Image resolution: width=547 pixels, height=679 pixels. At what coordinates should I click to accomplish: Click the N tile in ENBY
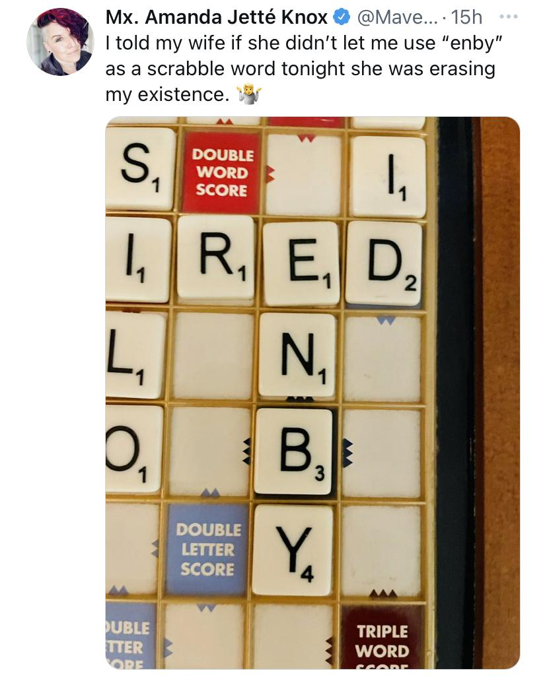click(x=298, y=354)
